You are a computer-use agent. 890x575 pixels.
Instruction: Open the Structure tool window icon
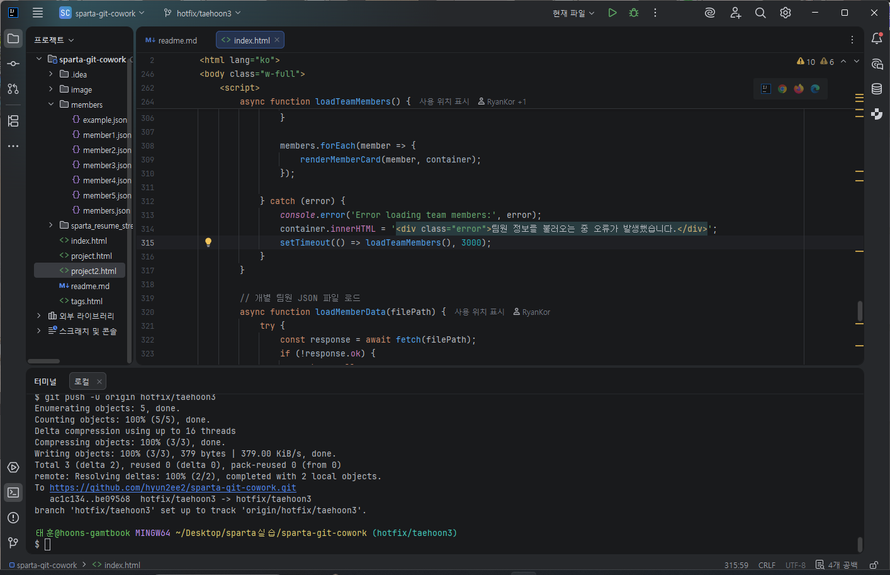13,121
